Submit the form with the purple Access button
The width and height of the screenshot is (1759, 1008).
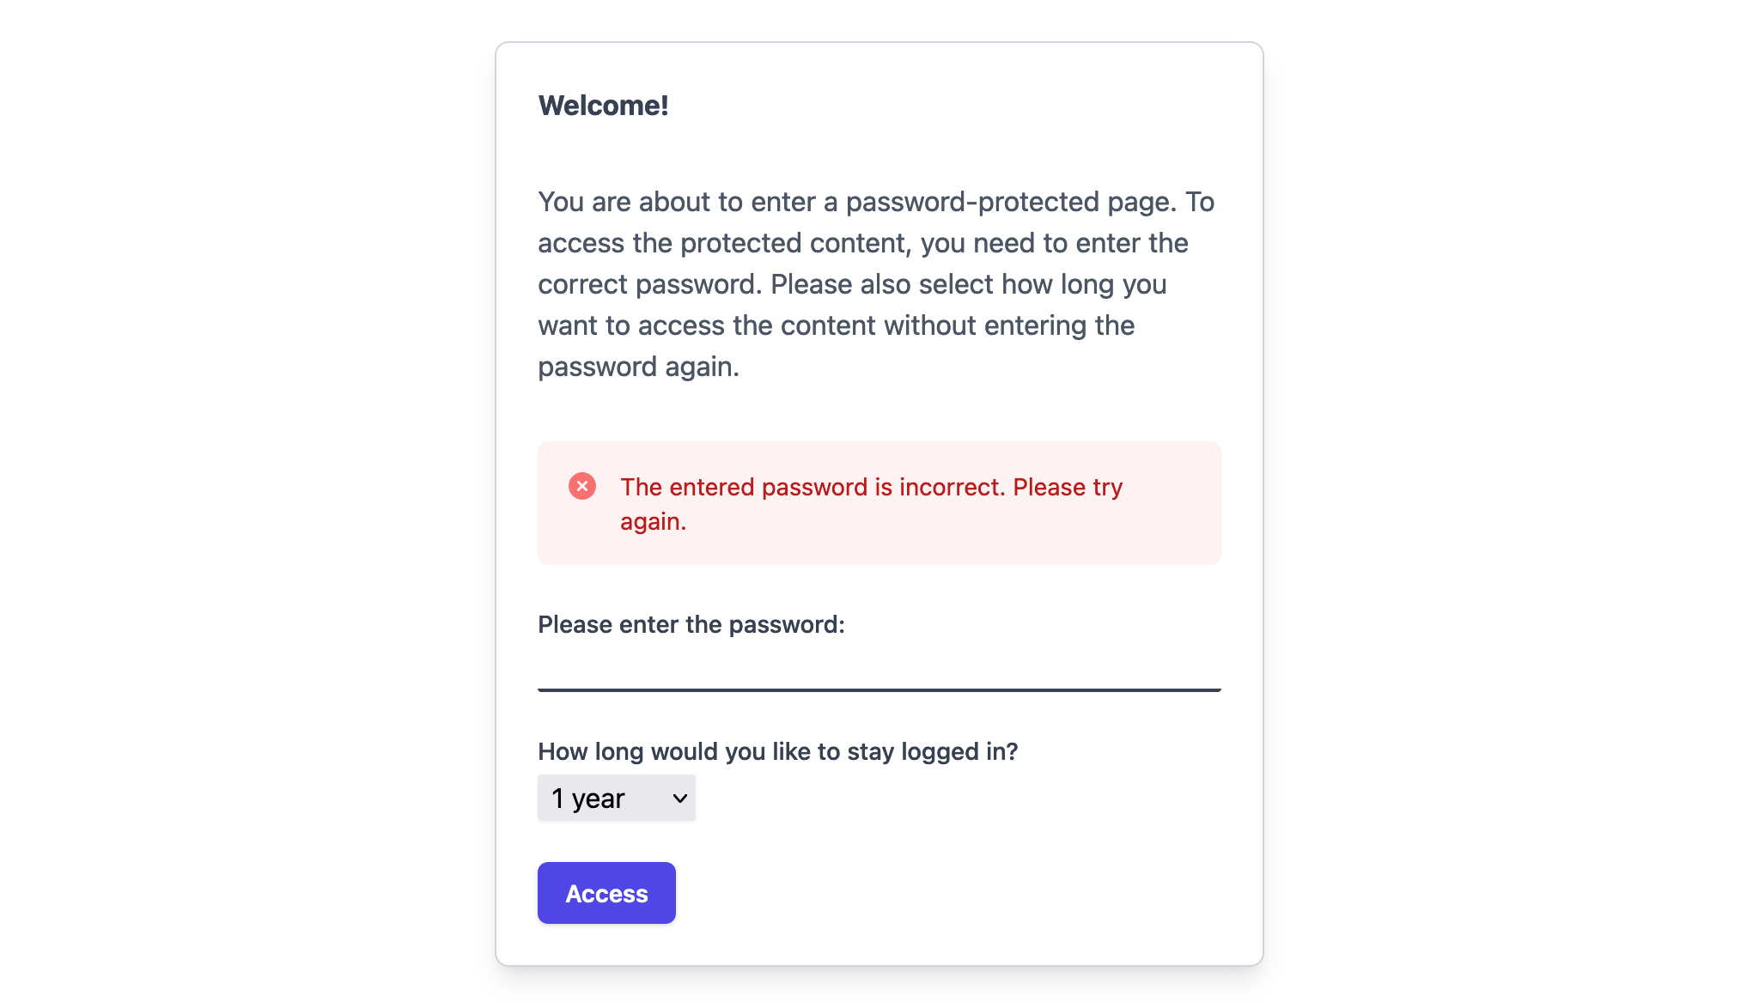[606, 893]
